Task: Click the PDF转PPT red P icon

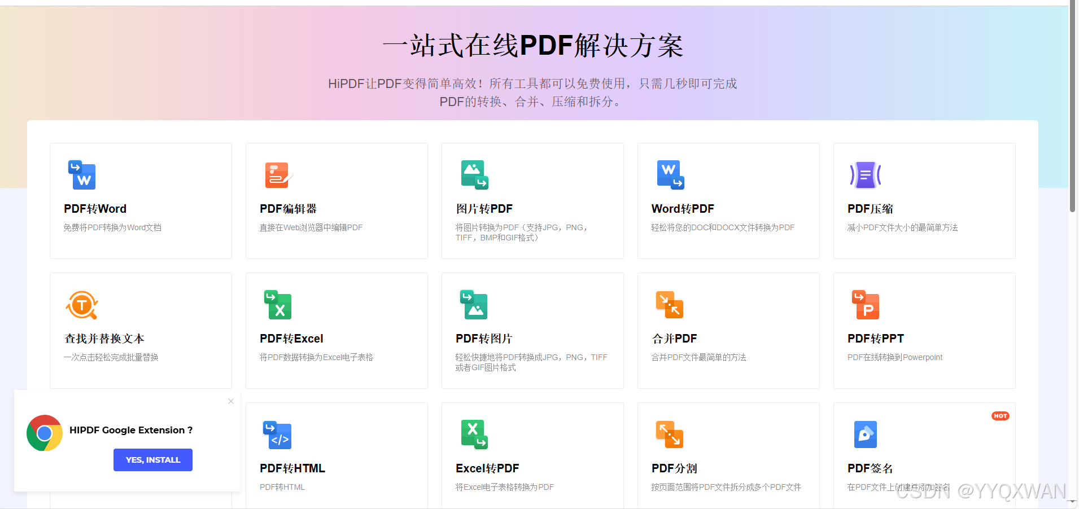Action: coord(866,305)
